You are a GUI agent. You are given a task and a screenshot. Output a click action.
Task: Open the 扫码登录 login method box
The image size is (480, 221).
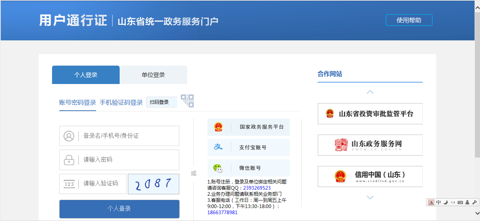(162, 102)
